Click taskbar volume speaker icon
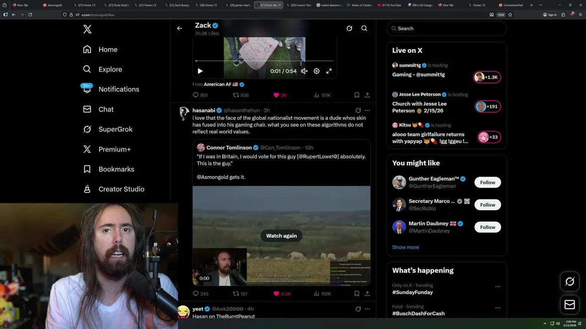Screen dimensions: 586x329 click(x=558, y=324)
